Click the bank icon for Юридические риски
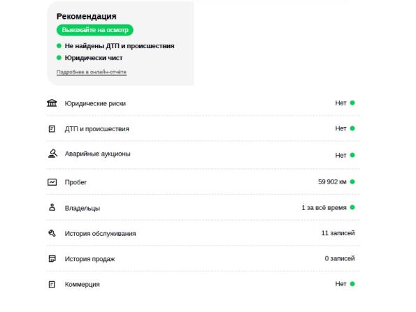The image size is (416, 312). click(52, 103)
